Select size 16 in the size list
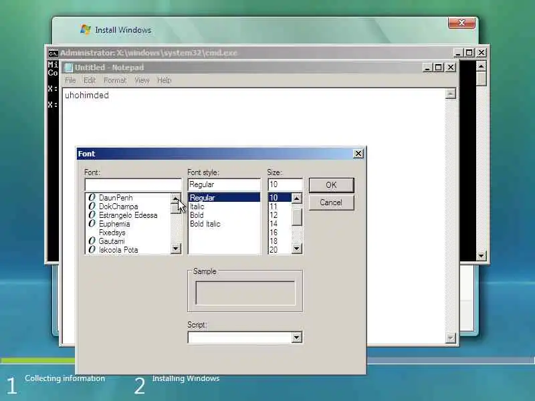 point(274,233)
